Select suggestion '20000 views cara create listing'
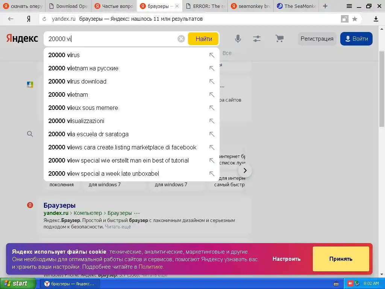Viewport: 385px width, 289px height. click(x=131, y=147)
